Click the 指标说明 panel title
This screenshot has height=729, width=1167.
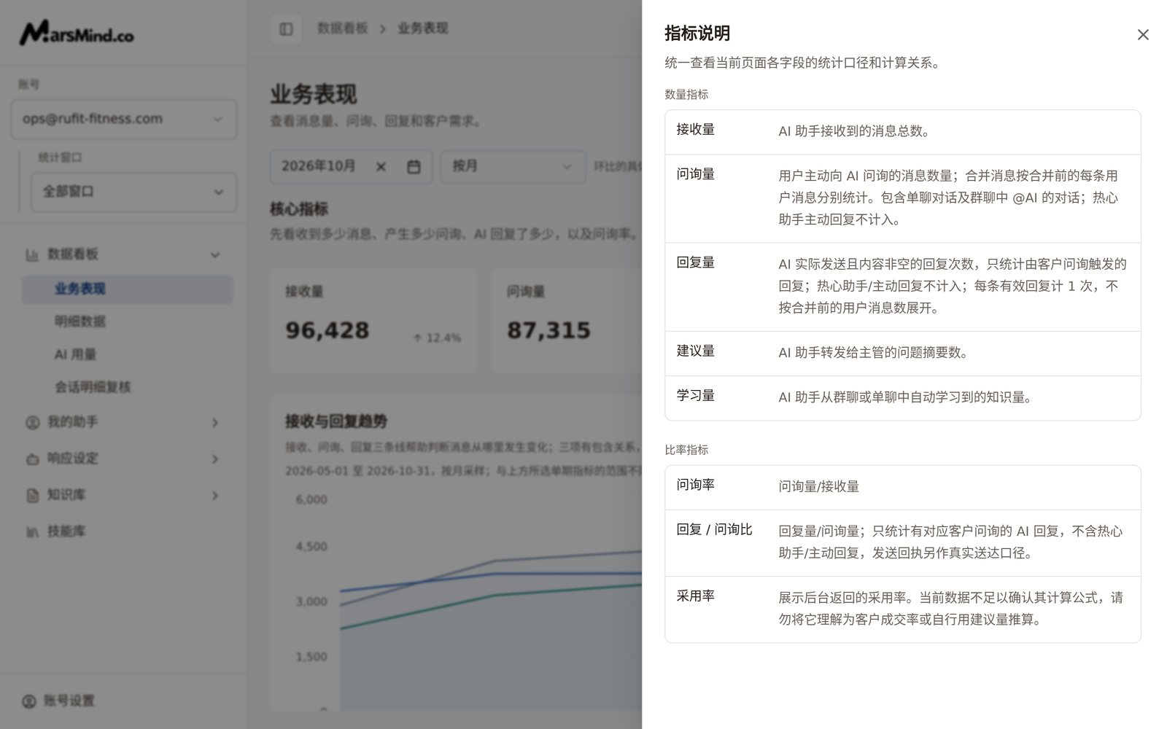click(697, 34)
